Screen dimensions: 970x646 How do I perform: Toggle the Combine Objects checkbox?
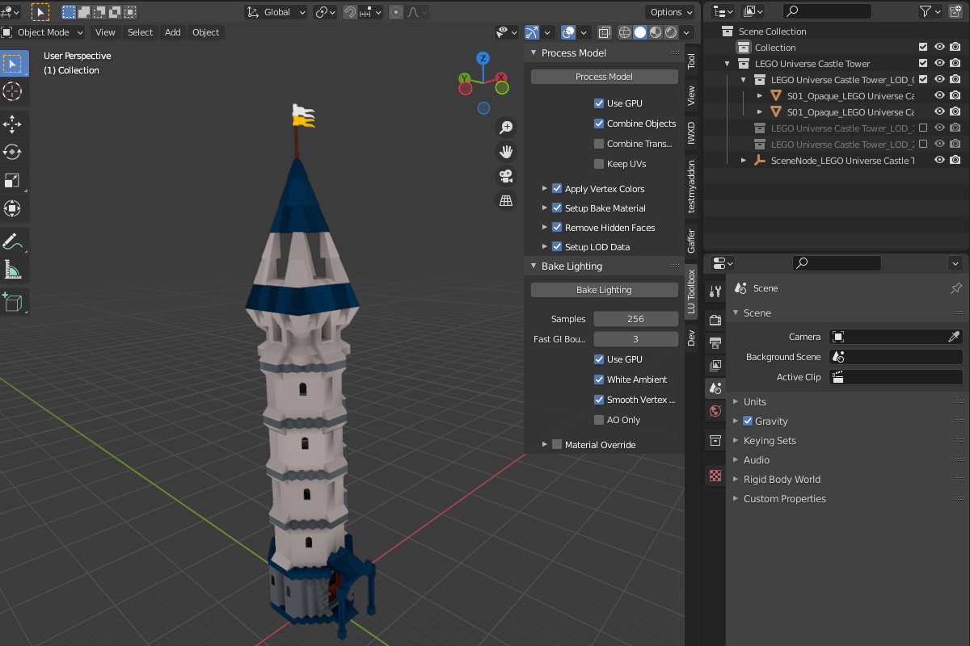click(x=599, y=124)
